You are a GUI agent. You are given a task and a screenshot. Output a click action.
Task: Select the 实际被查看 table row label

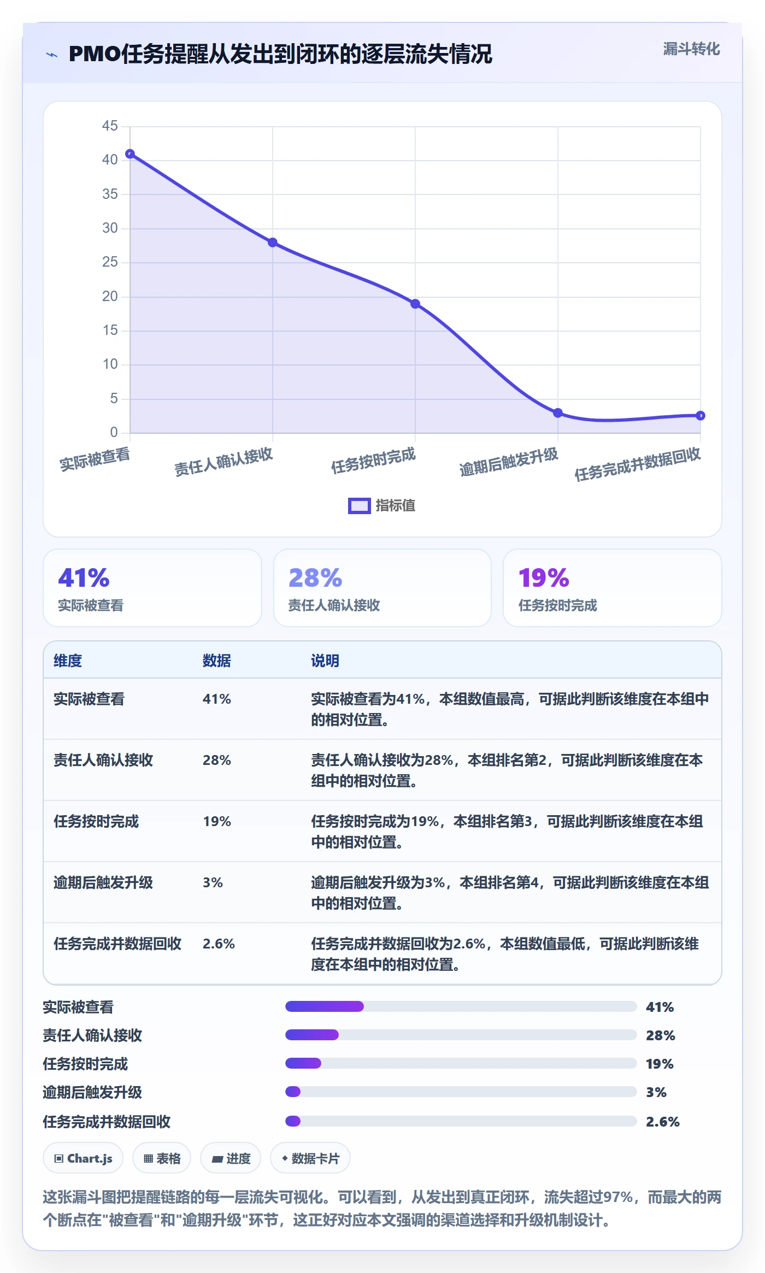[89, 699]
